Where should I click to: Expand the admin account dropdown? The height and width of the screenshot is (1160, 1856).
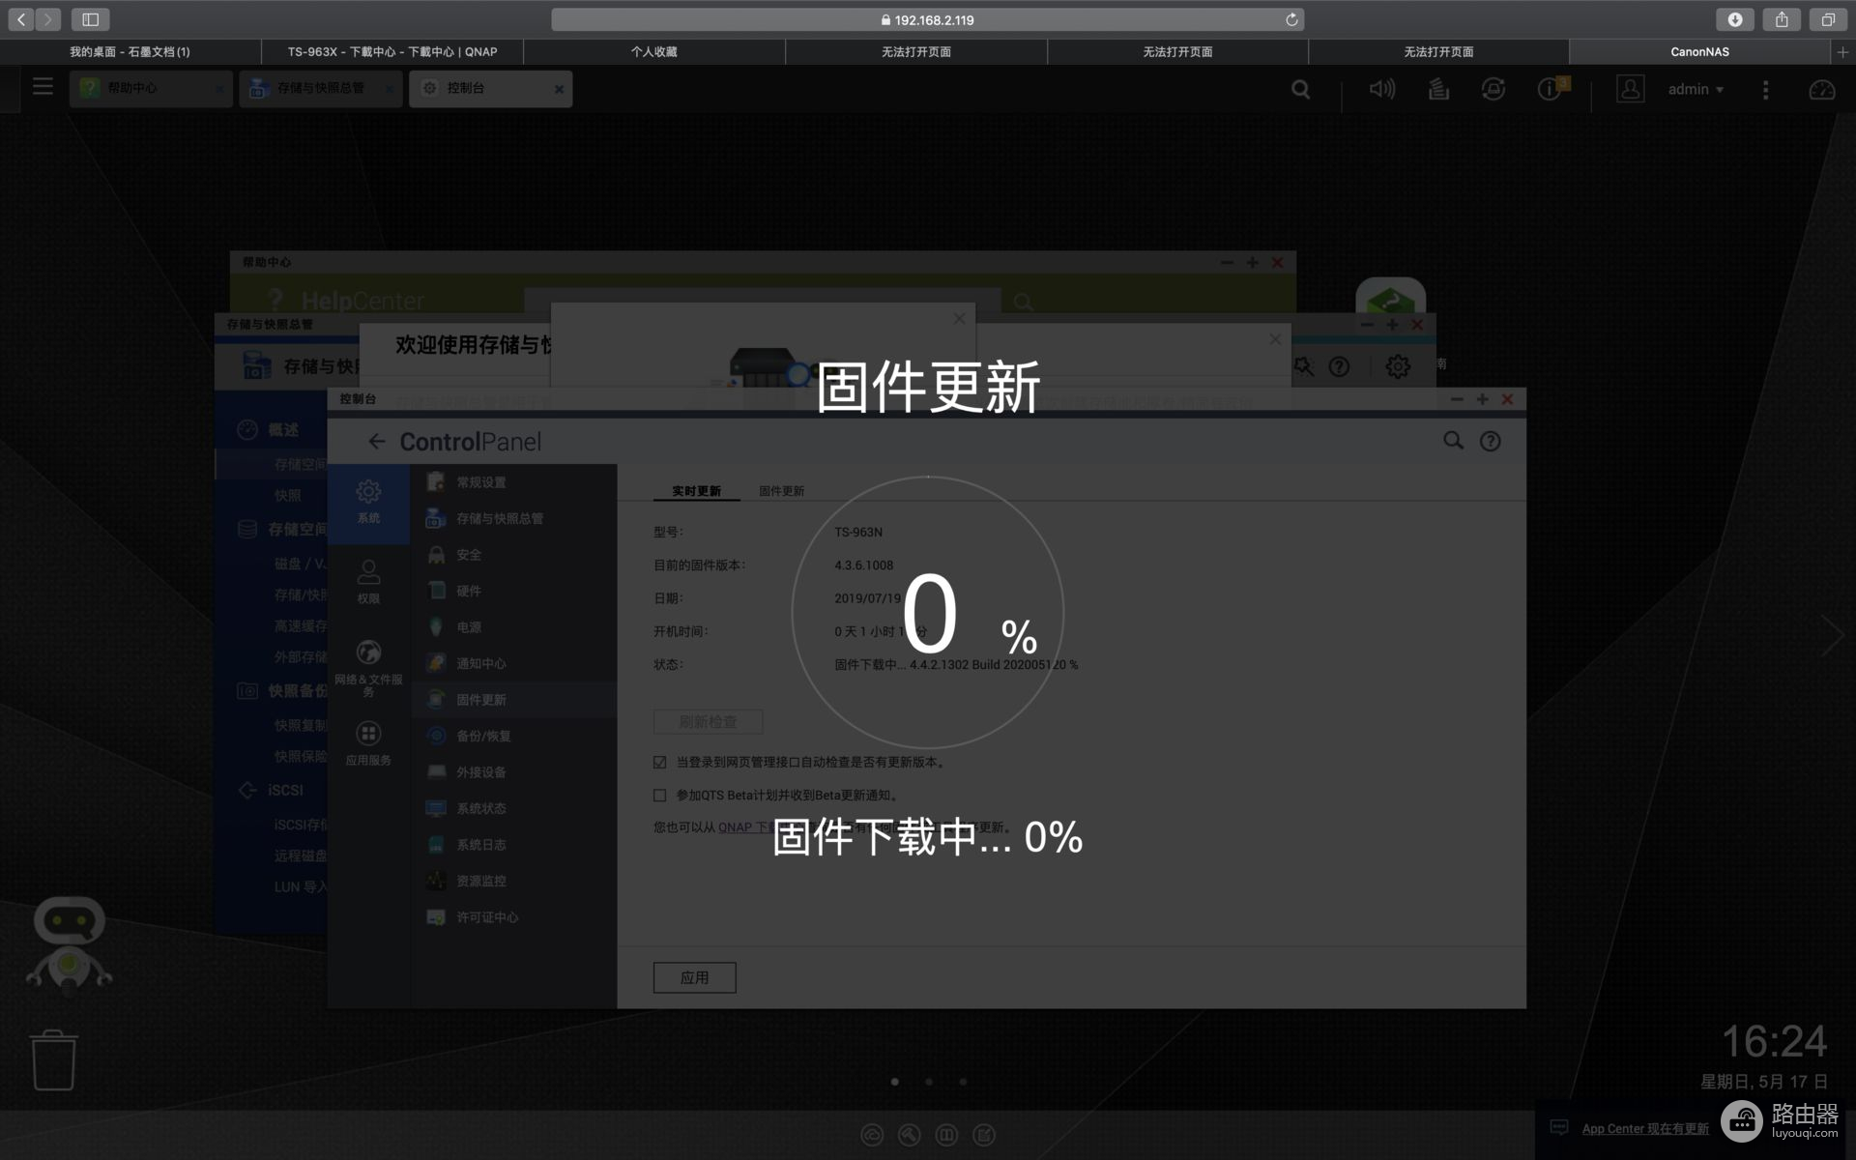[1696, 89]
